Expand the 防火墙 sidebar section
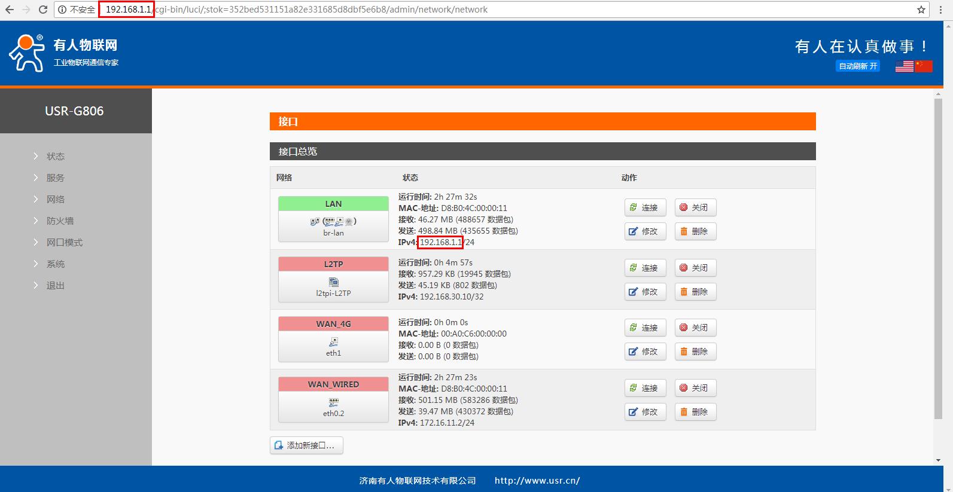The height and width of the screenshot is (492, 953). [60, 221]
